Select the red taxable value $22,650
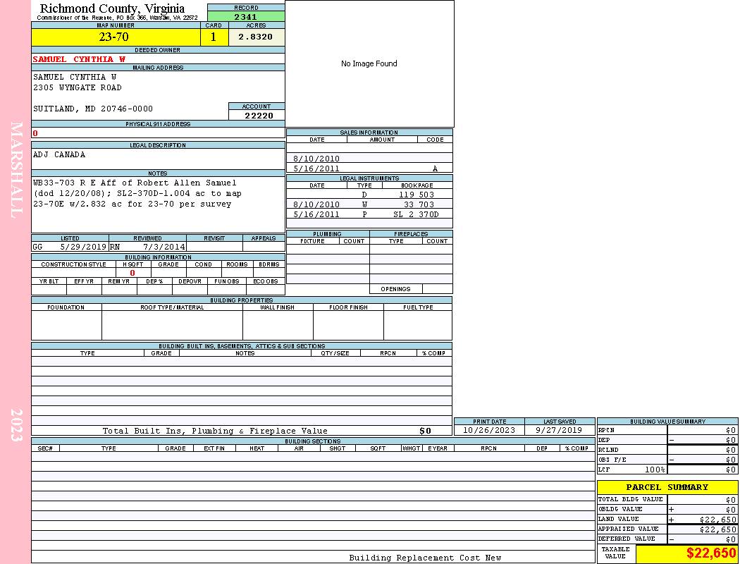 point(710,554)
